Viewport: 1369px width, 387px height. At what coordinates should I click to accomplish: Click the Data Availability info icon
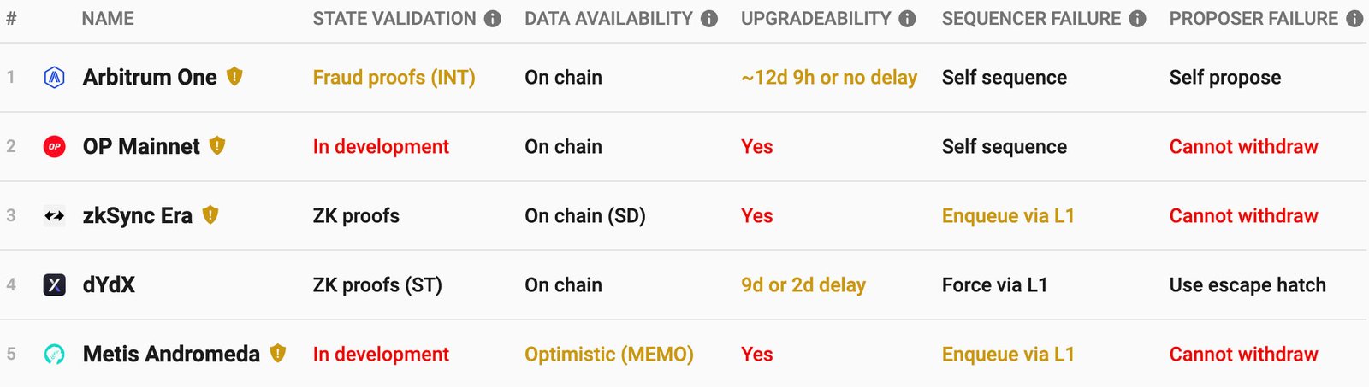pos(709,19)
